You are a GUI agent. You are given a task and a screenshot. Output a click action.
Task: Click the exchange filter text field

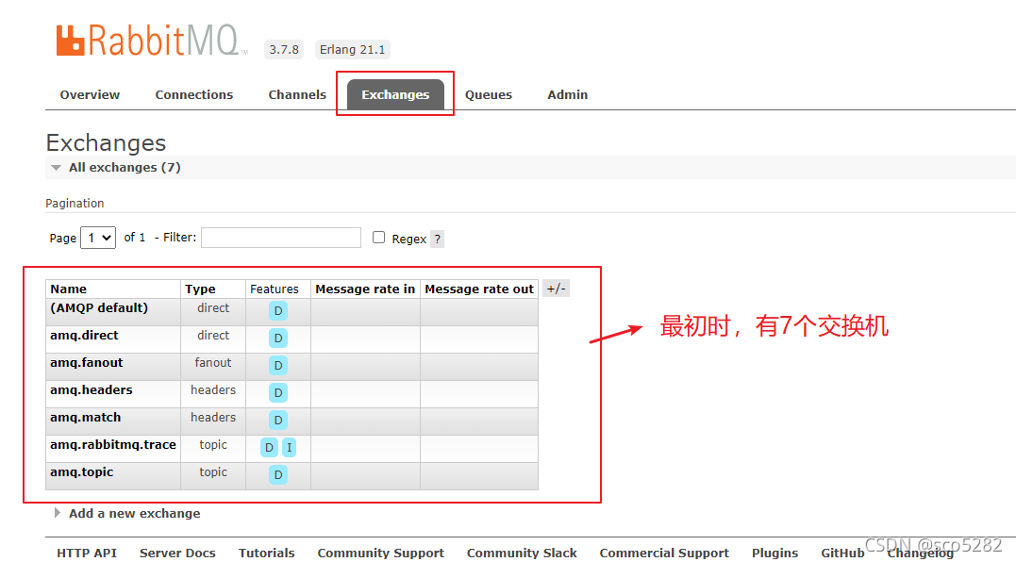[280, 238]
